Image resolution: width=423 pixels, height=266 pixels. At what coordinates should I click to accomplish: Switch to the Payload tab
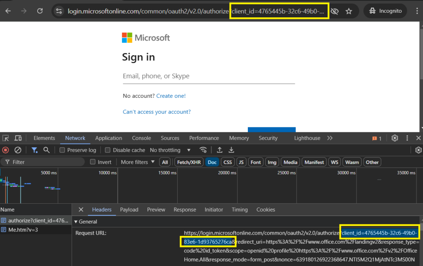pyautogui.click(x=129, y=210)
